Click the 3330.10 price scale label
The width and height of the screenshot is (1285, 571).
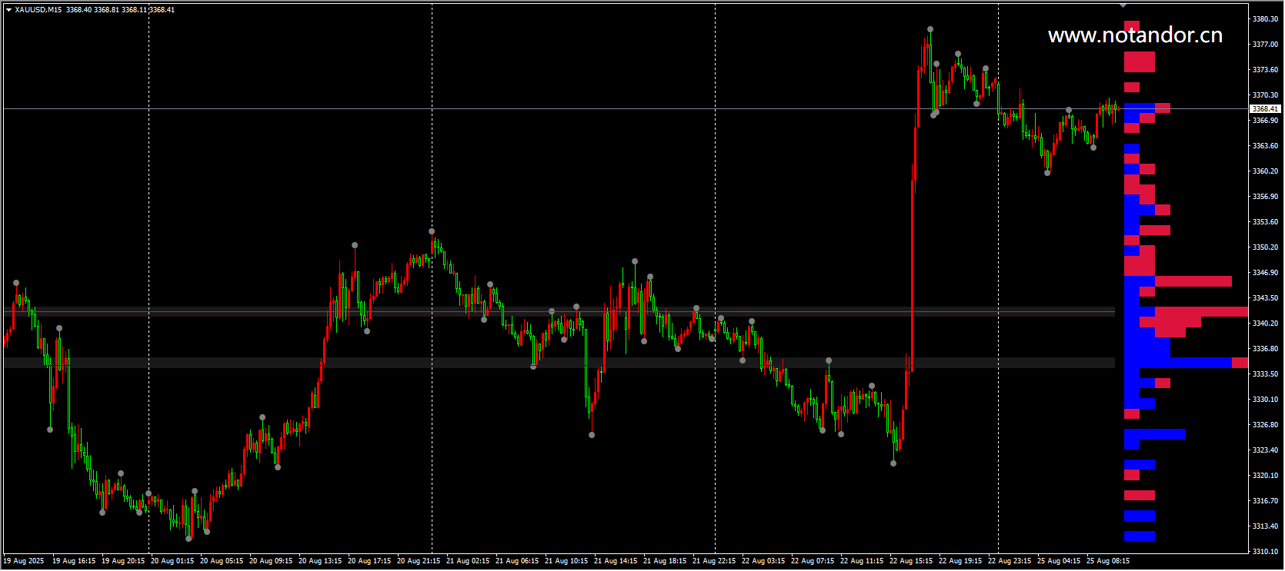(x=1266, y=400)
